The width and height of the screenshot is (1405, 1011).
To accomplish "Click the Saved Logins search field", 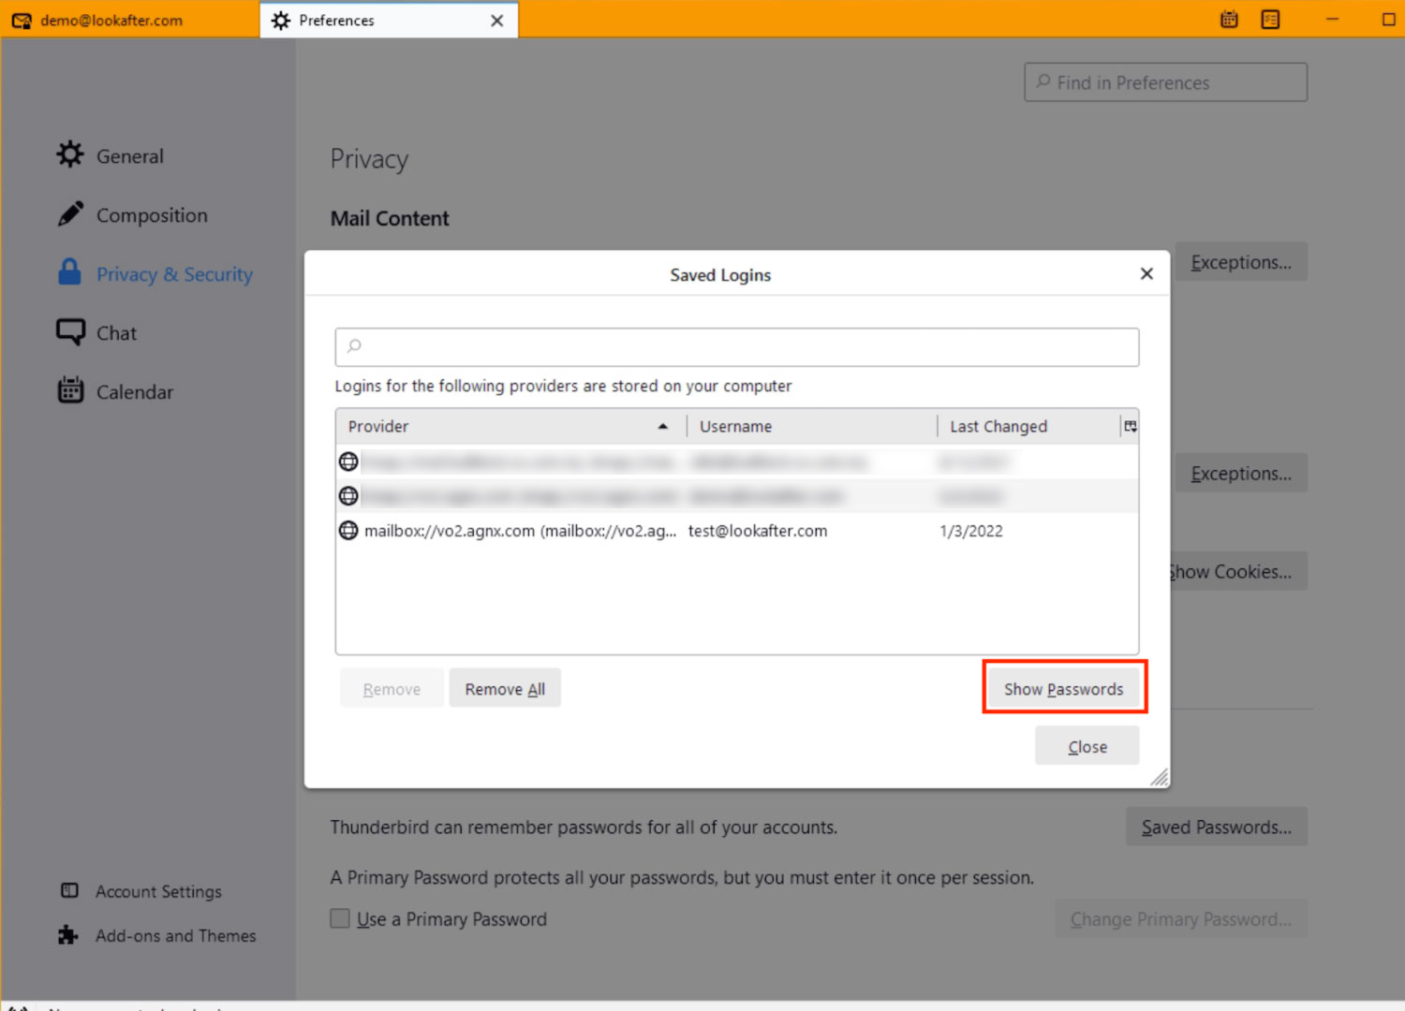I will pos(737,347).
